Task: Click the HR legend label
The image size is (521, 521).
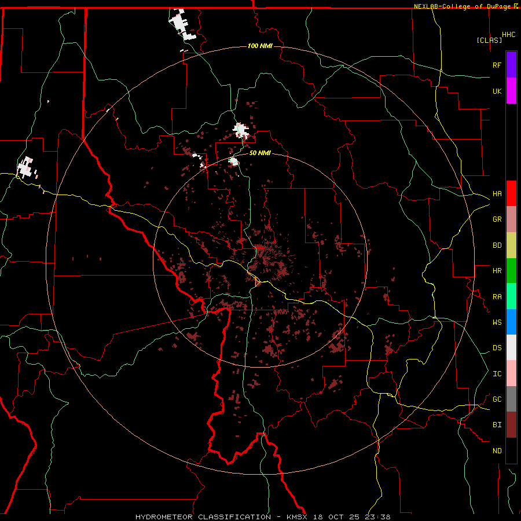Action: [497, 271]
